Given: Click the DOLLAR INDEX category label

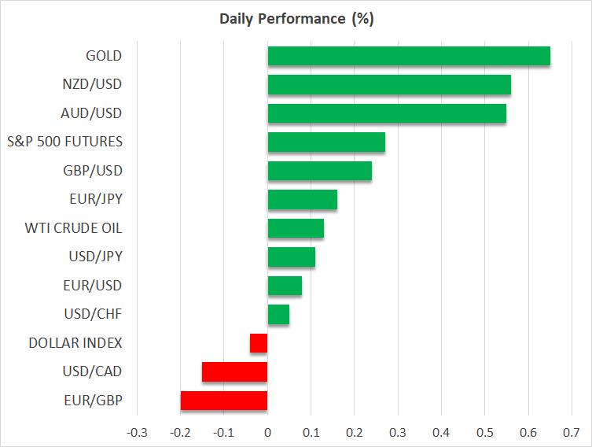Looking at the screenshot, I should (x=75, y=343).
